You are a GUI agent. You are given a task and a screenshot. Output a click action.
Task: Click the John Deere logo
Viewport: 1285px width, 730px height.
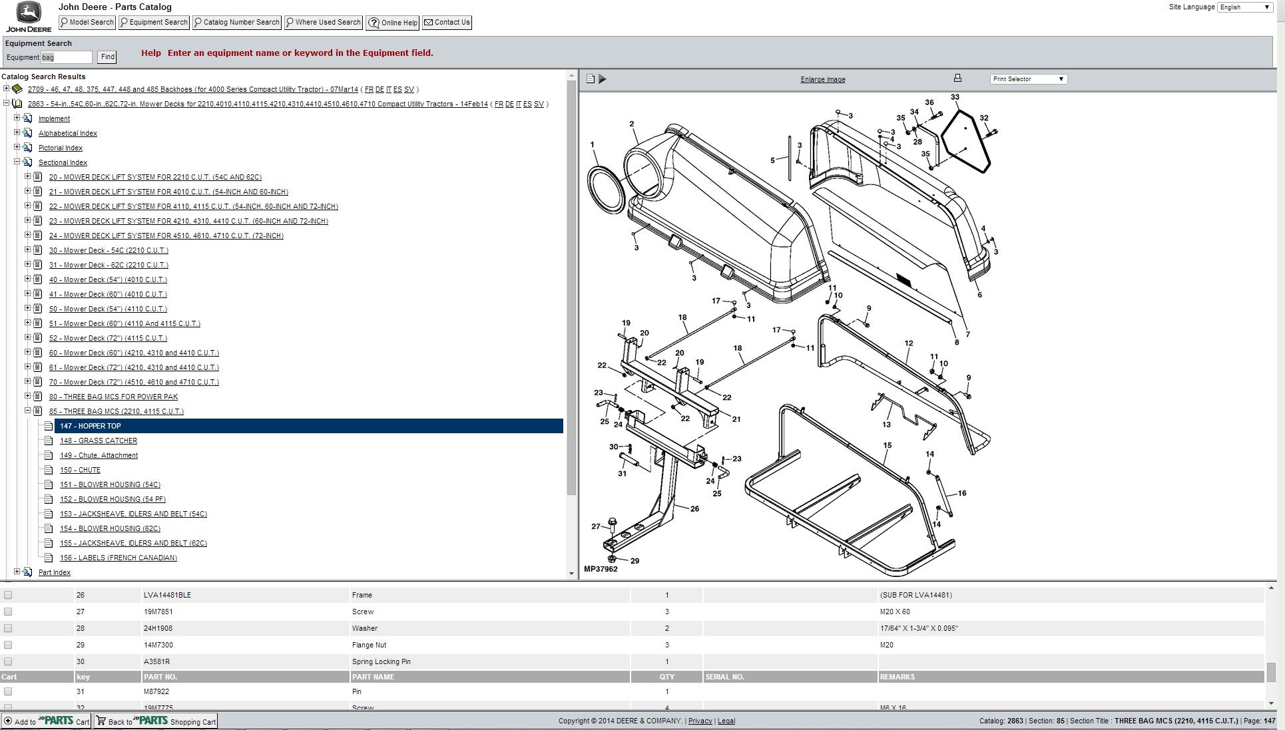coord(29,17)
